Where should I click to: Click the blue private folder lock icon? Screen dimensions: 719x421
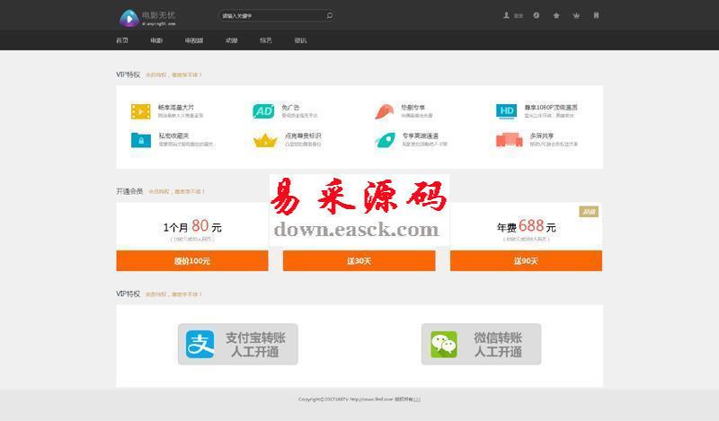tap(141, 139)
